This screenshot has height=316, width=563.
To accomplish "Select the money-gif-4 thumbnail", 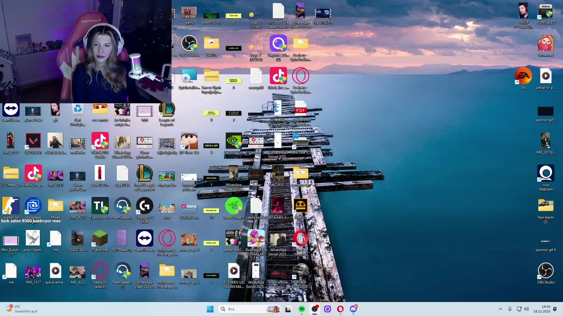I will point(189,276).
